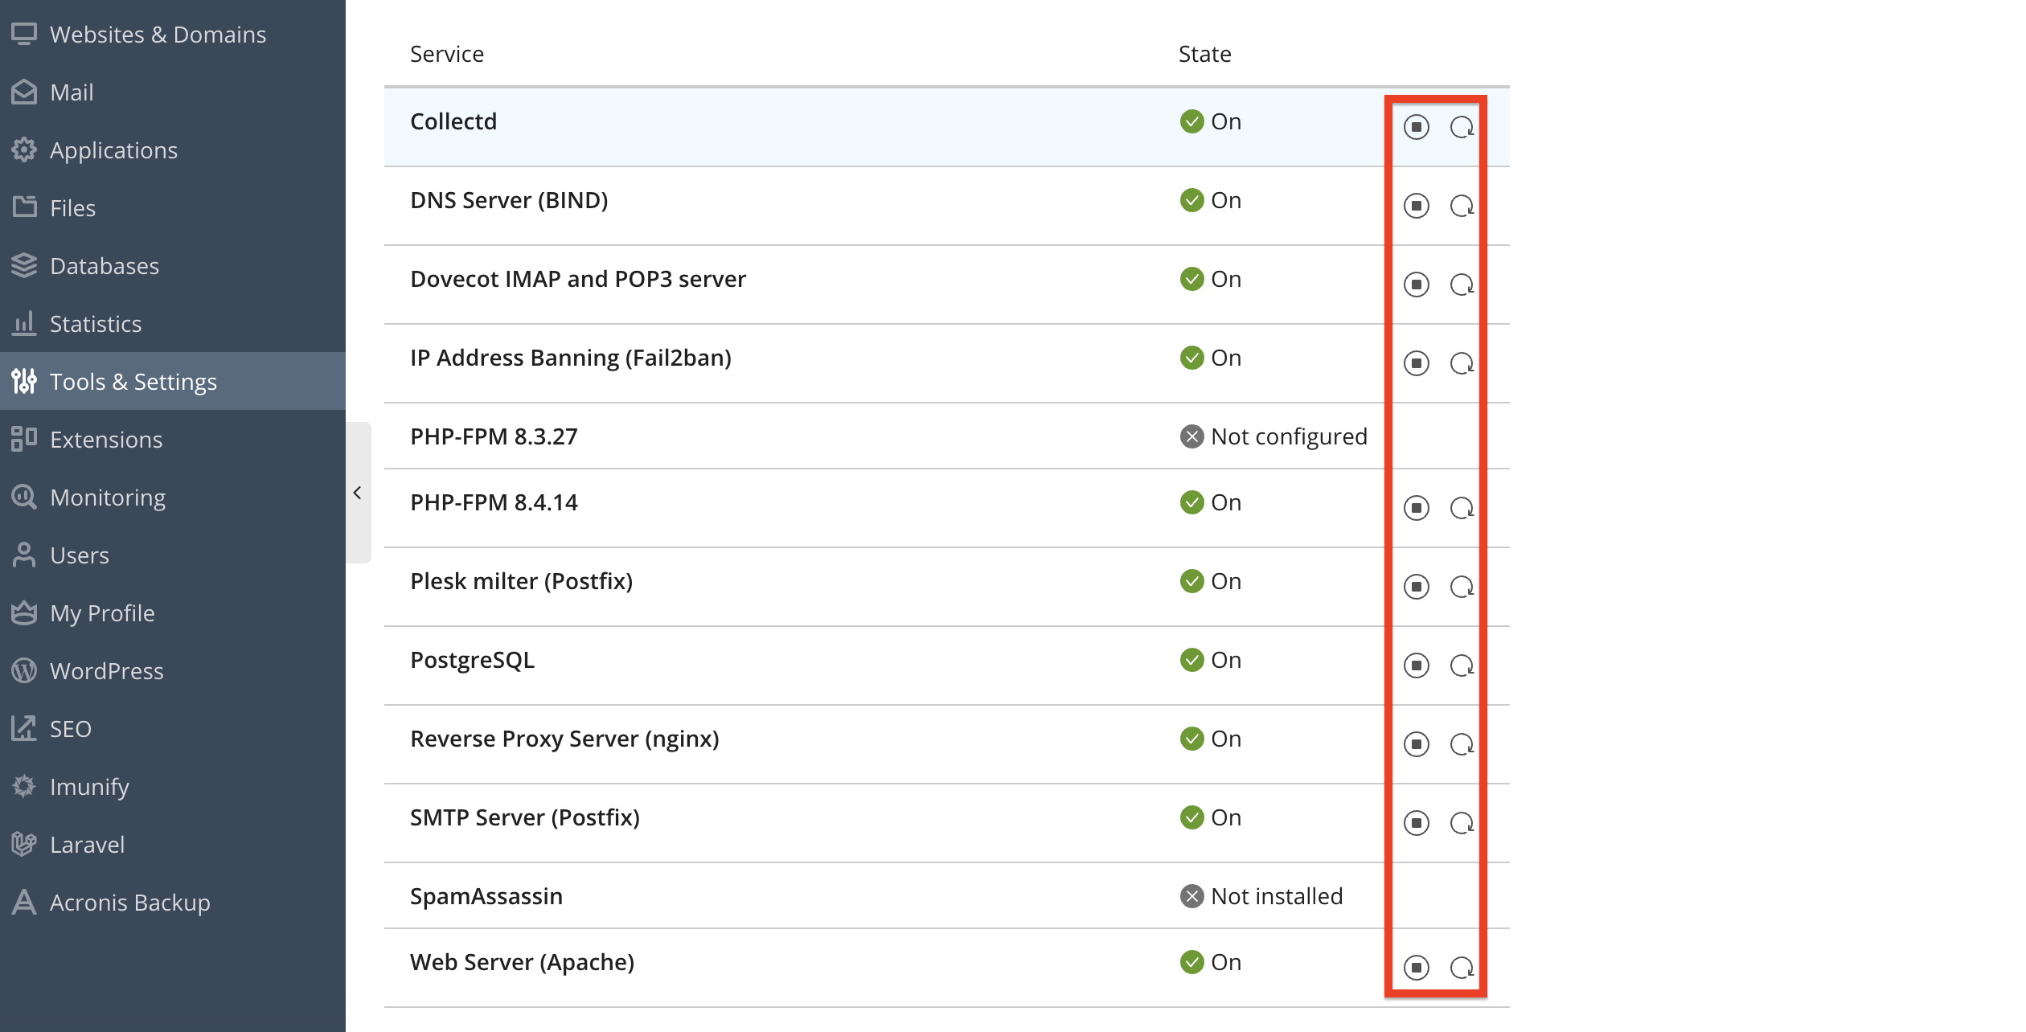Open the Laravel toolkit
This screenshot has width=2026, height=1032.
173,845
